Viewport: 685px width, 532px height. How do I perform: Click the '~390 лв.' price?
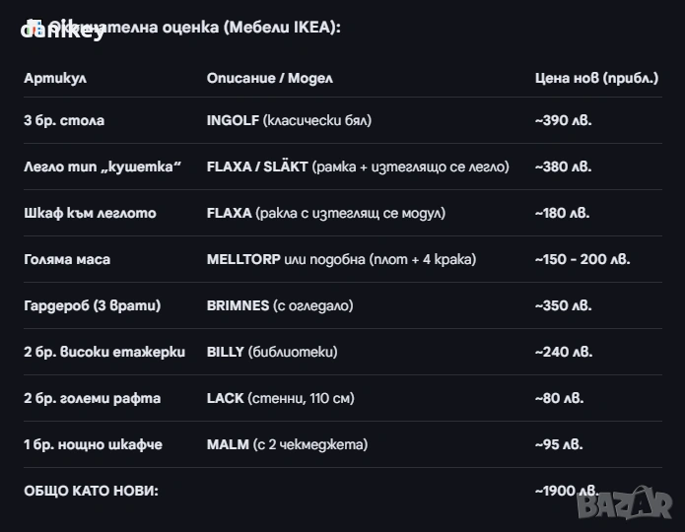(x=564, y=120)
